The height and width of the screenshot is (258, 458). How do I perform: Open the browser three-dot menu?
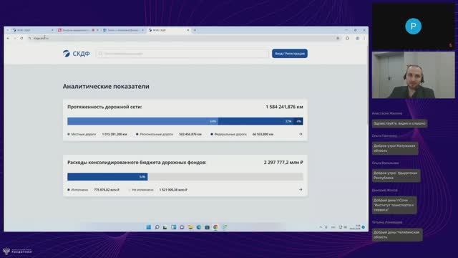364,38
